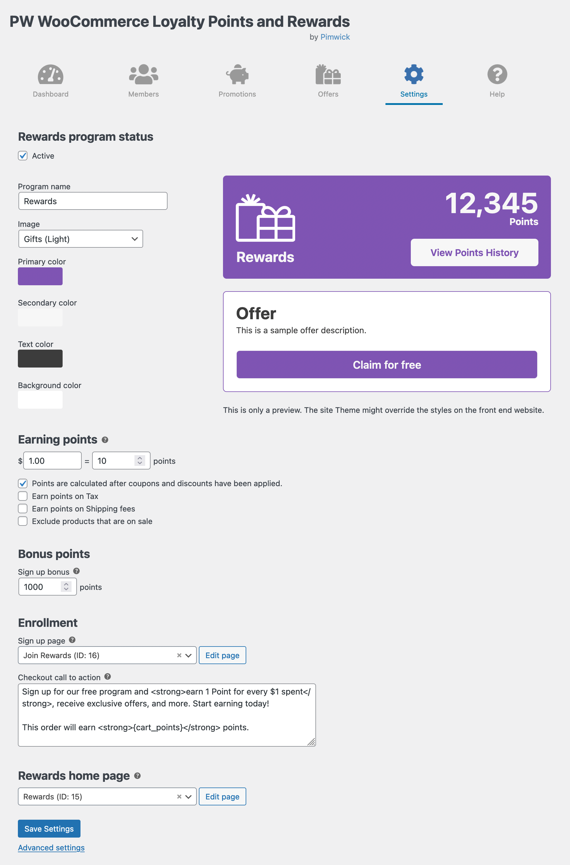
Task: Open the Image dropdown showing Gifts (Light)
Action: pos(81,239)
